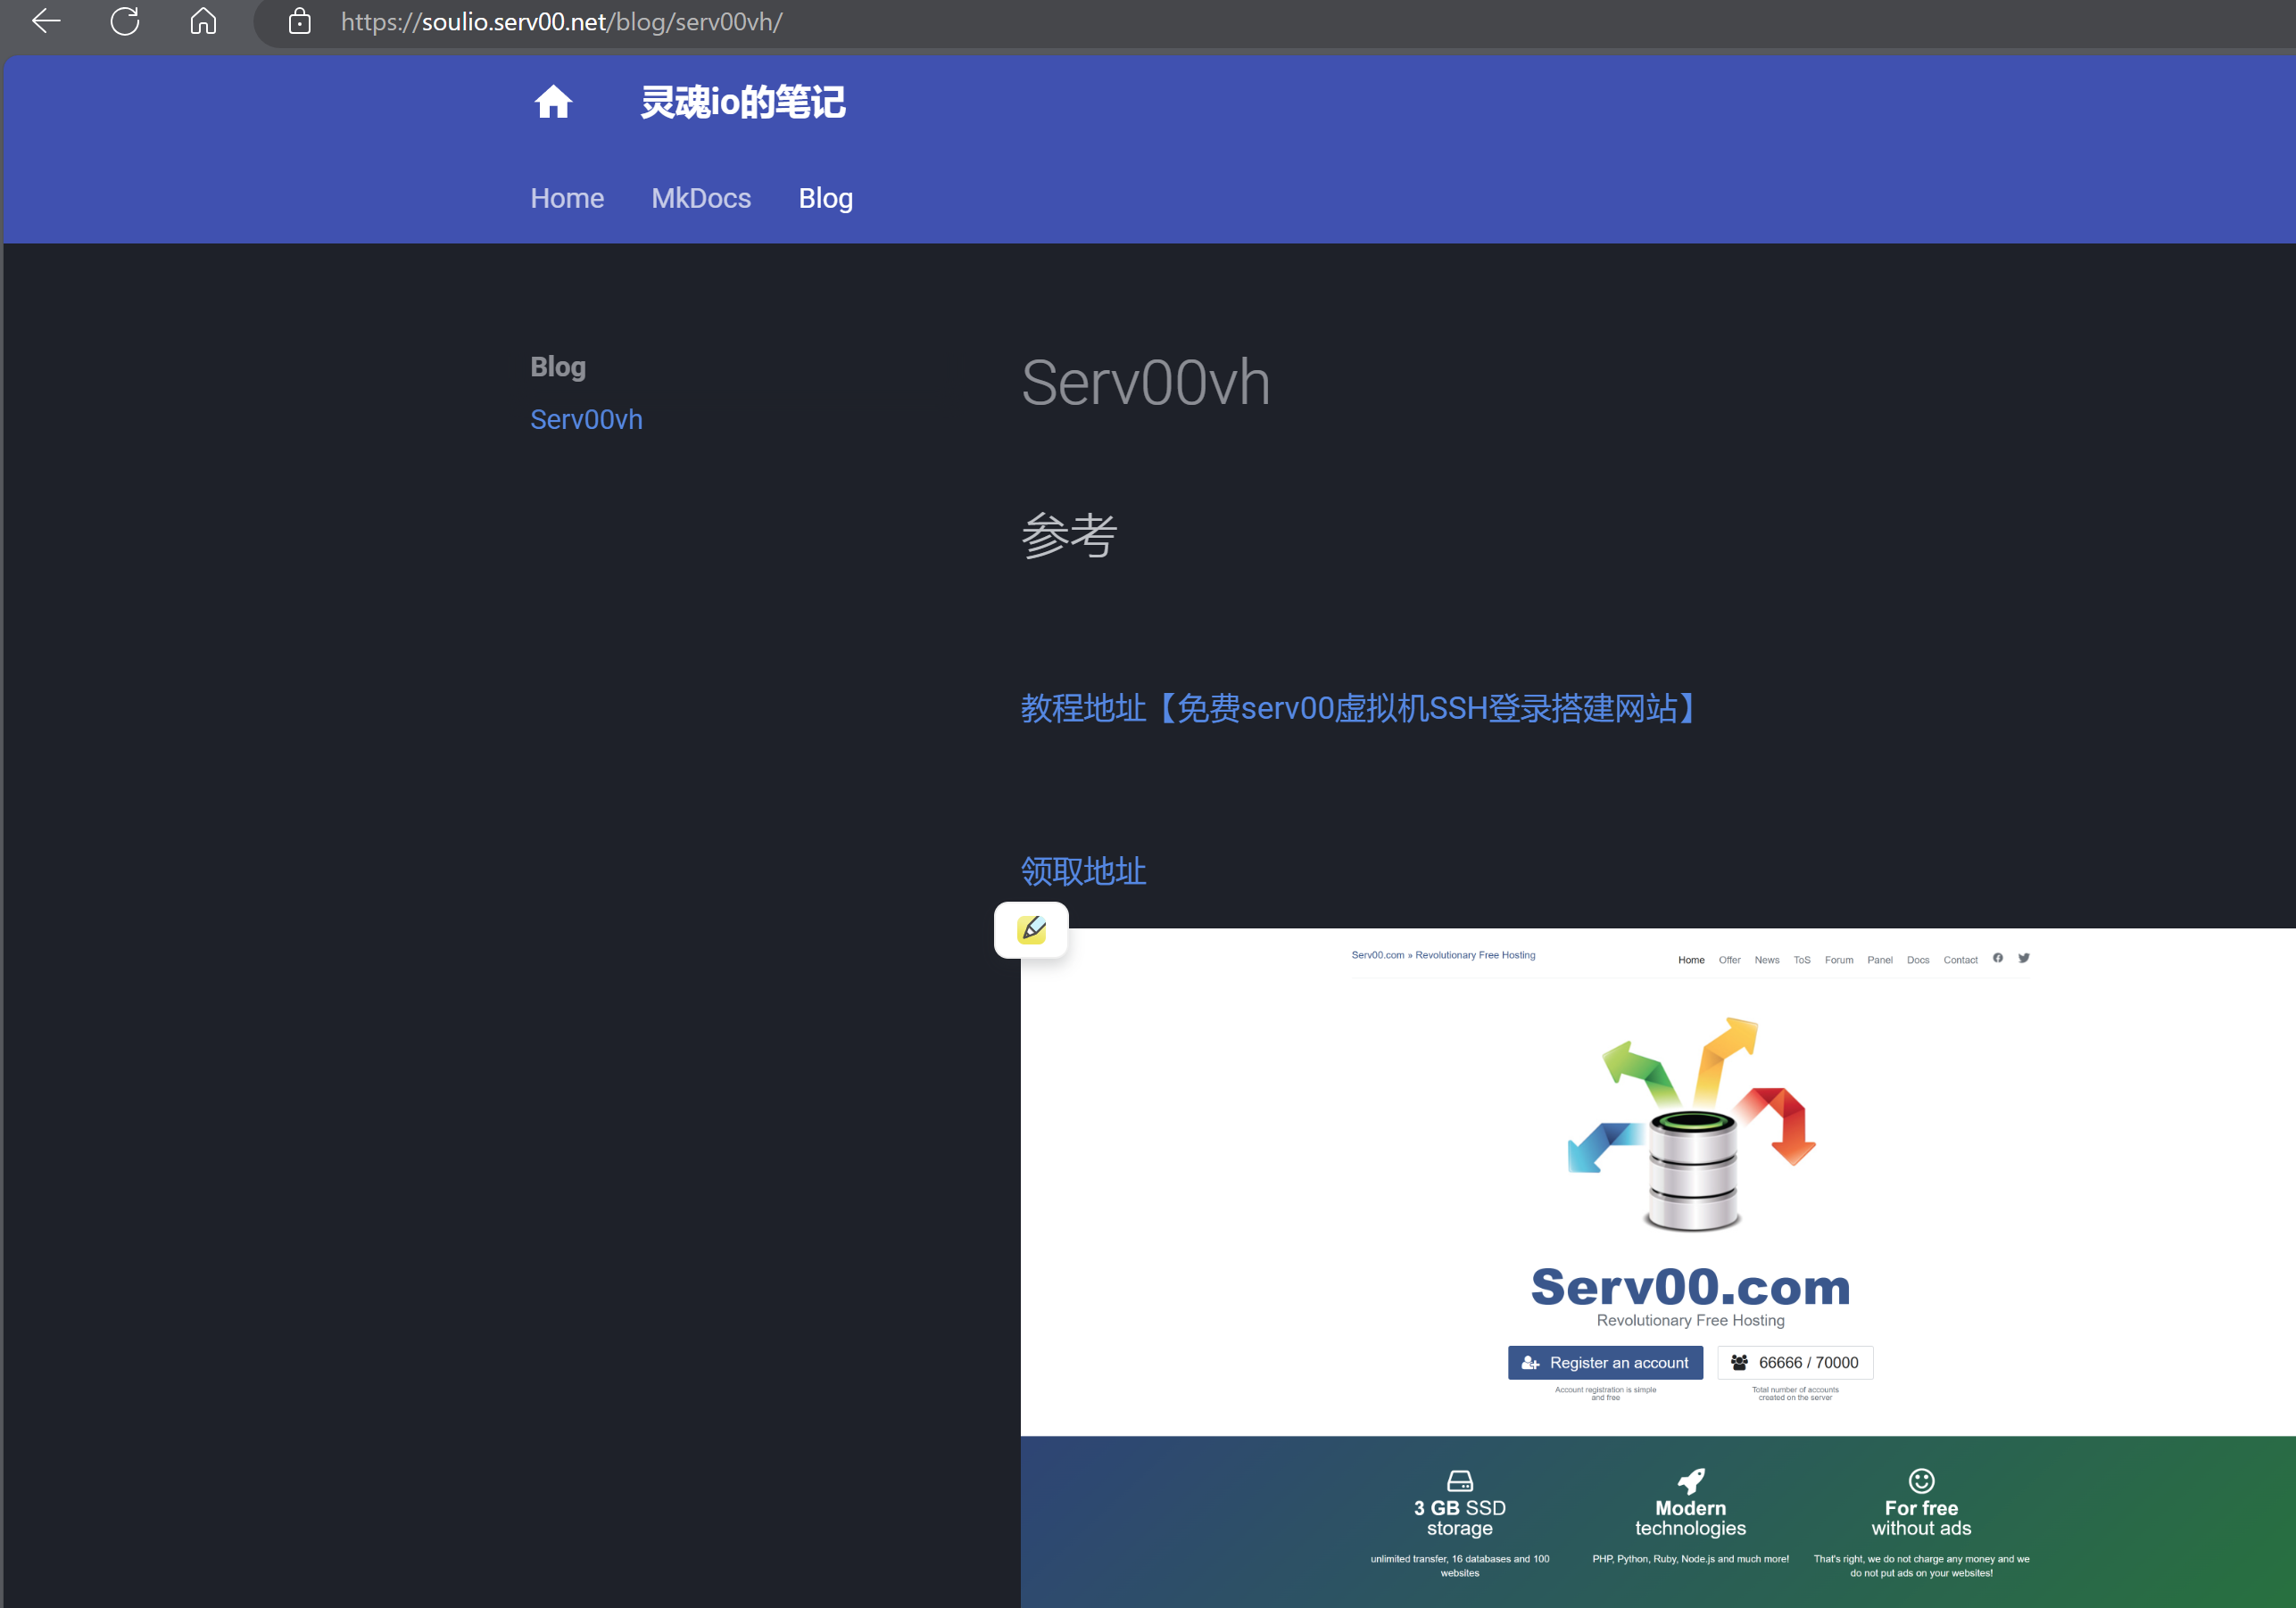Select the Blog tab in navigation menu
This screenshot has width=2296, height=1608.
[x=827, y=195]
